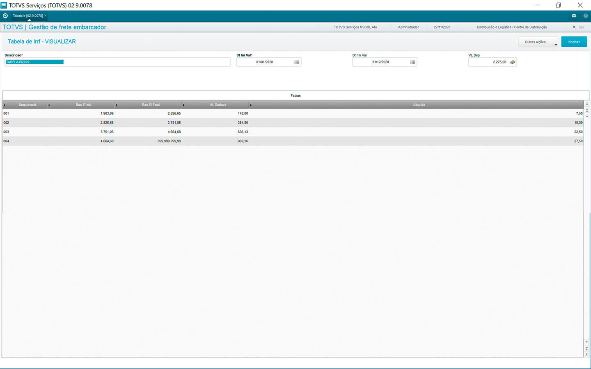Click the TOTVS logo icon in top bar
Image resolution: width=591 pixels, height=369 pixels.
(5, 16)
